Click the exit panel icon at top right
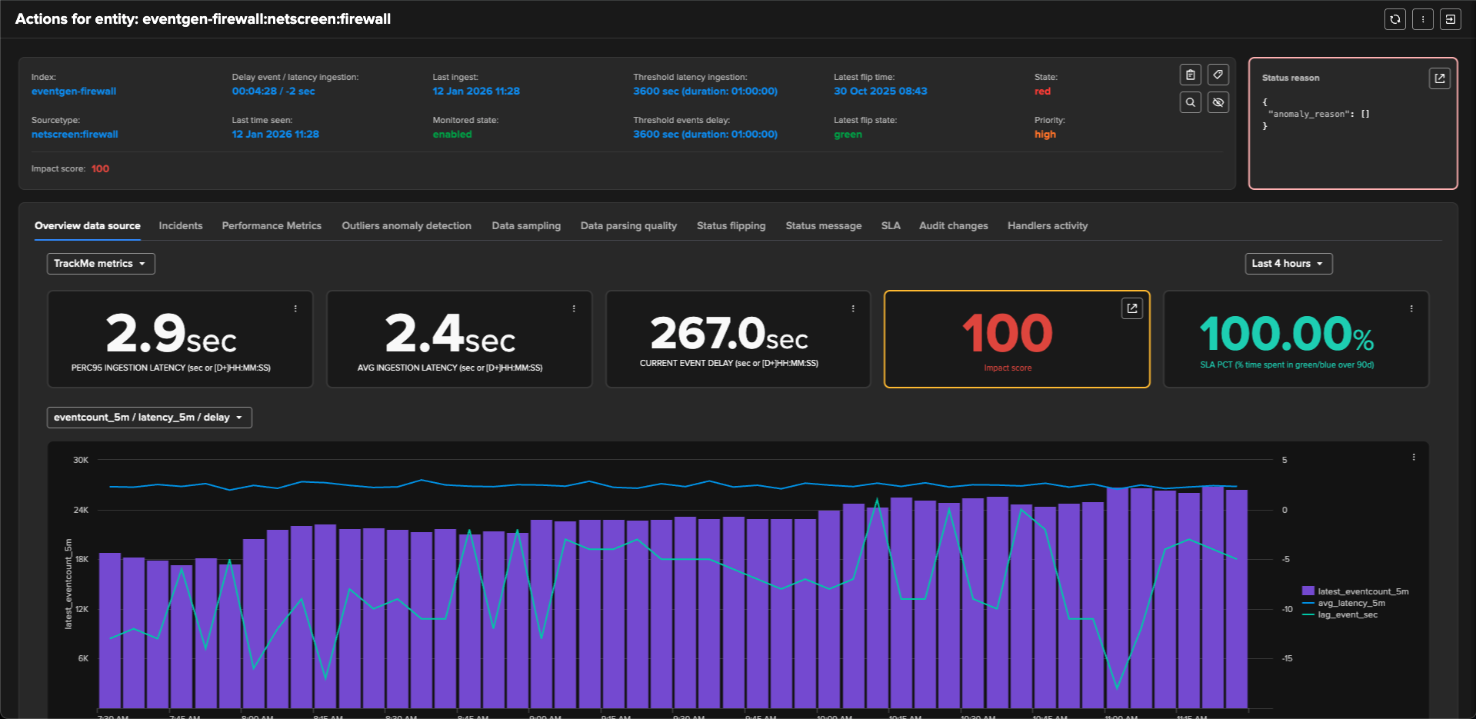The width and height of the screenshot is (1476, 719). [x=1450, y=19]
